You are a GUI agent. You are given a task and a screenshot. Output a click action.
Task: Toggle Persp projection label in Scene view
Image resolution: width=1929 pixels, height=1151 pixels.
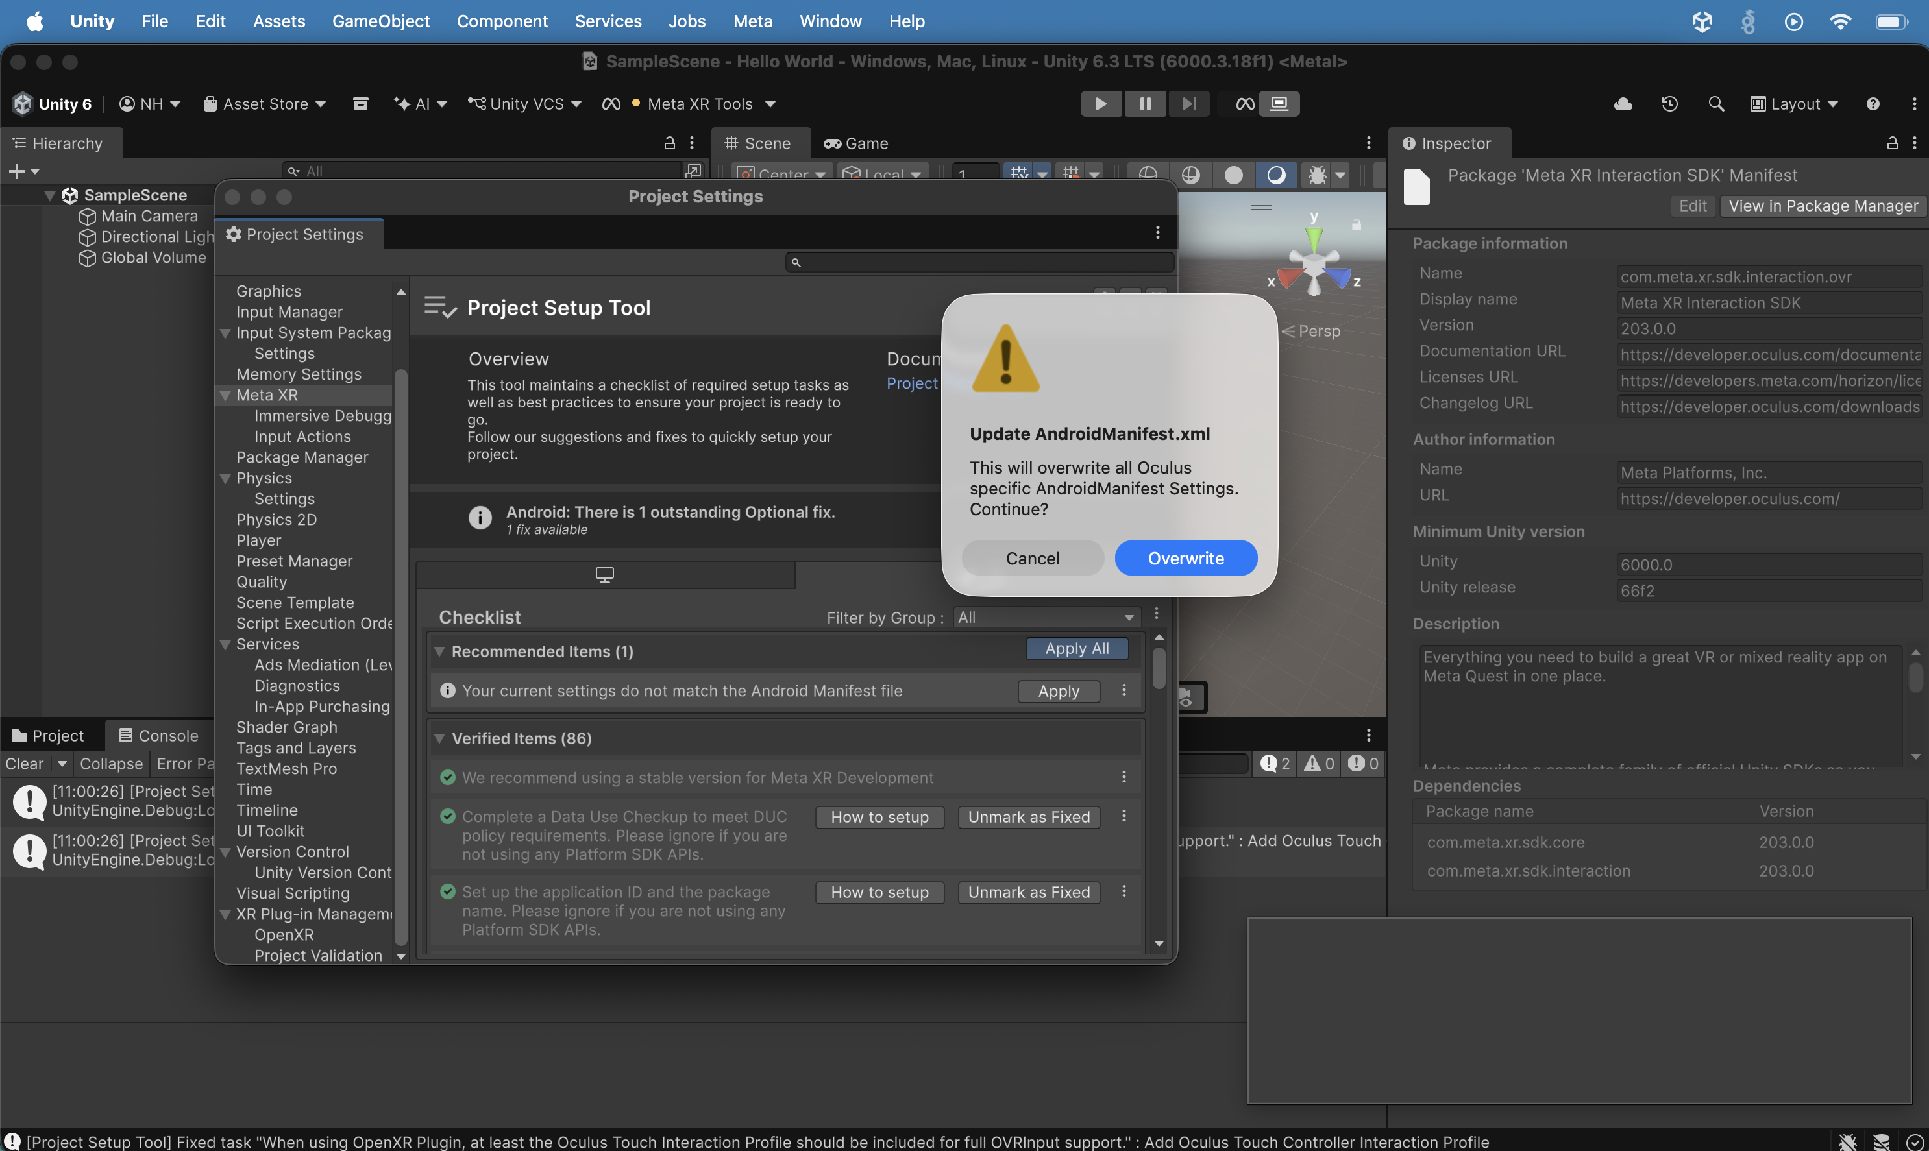point(1310,331)
